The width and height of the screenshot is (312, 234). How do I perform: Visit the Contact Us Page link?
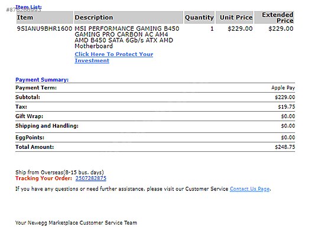tap(250, 188)
